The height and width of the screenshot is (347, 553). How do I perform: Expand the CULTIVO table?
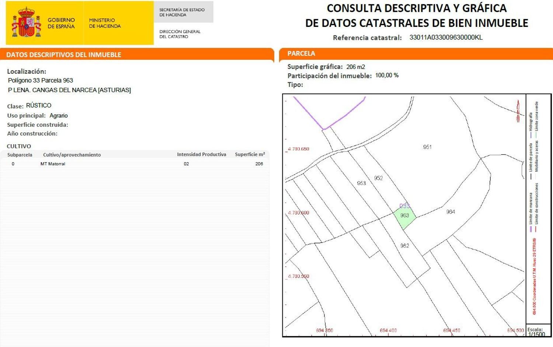[x=18, y=146]
